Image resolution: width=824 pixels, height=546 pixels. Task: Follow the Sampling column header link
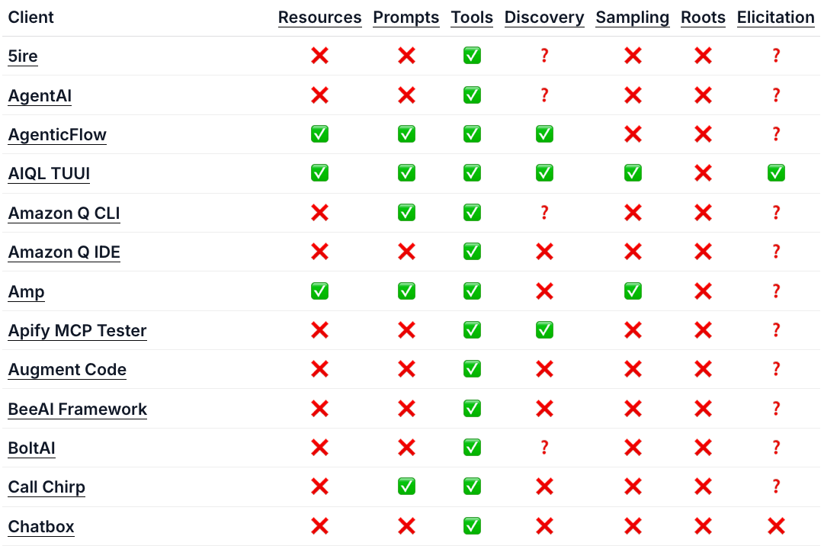632,18
